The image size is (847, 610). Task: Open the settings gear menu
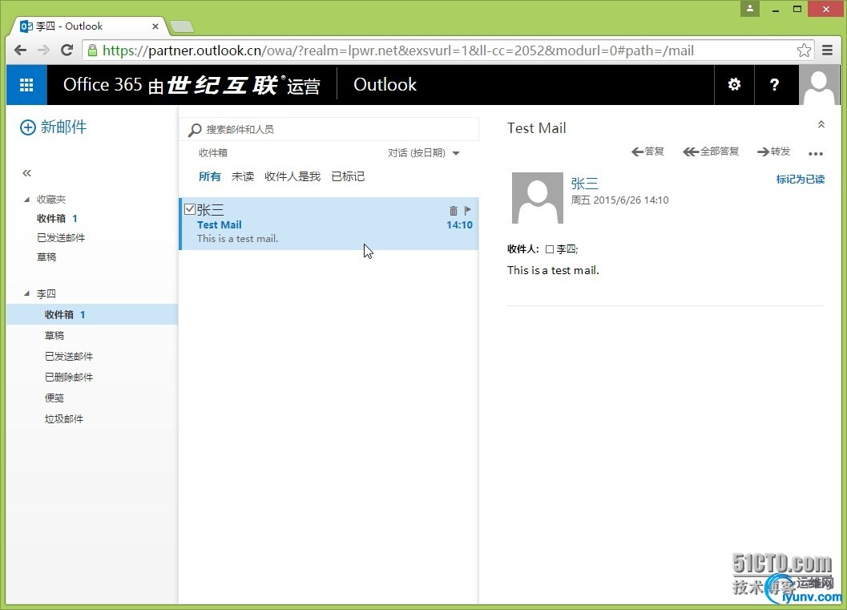(734, 85)
